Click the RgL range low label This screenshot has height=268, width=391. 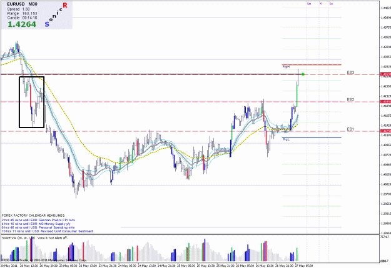(286, 139)
